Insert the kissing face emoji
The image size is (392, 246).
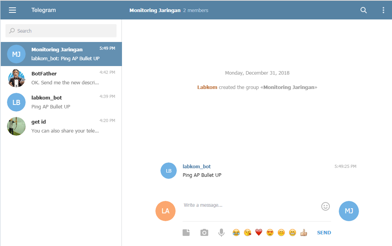click(x=247, y=232)
